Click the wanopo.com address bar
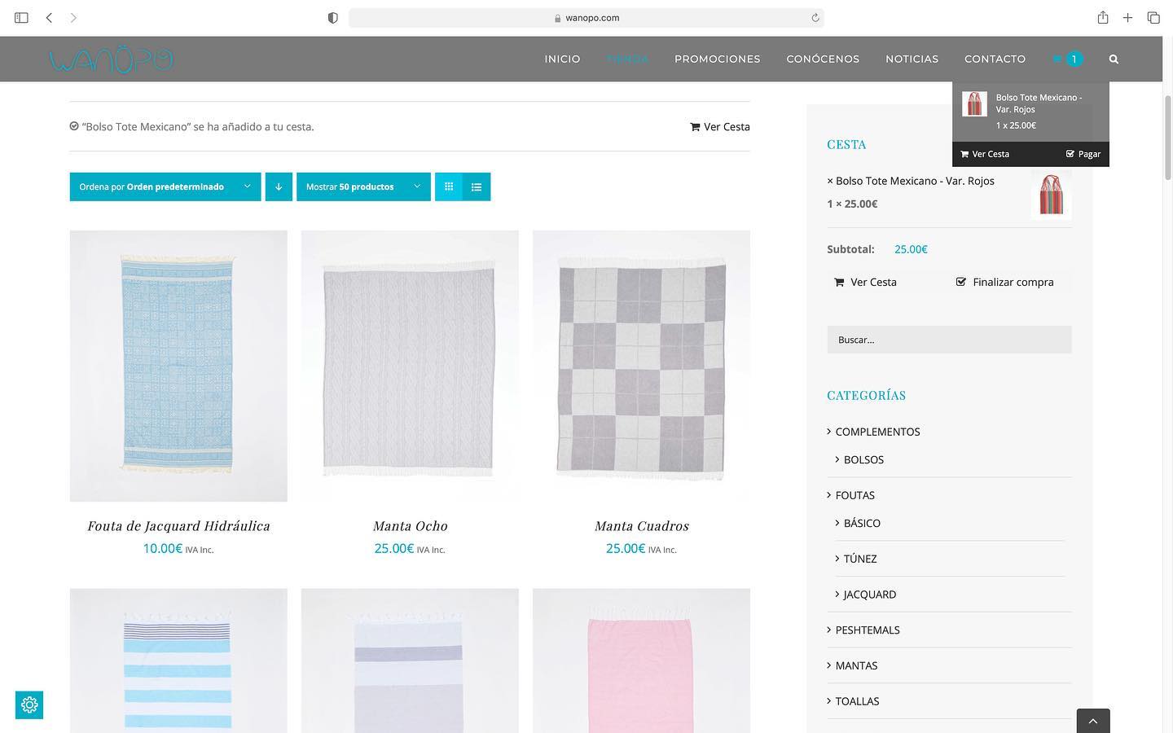The image size is (1173, 733). coord(586,18)
